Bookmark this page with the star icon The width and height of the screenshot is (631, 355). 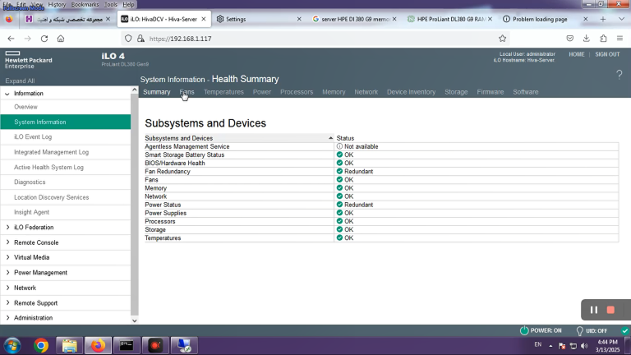[502, 39]
